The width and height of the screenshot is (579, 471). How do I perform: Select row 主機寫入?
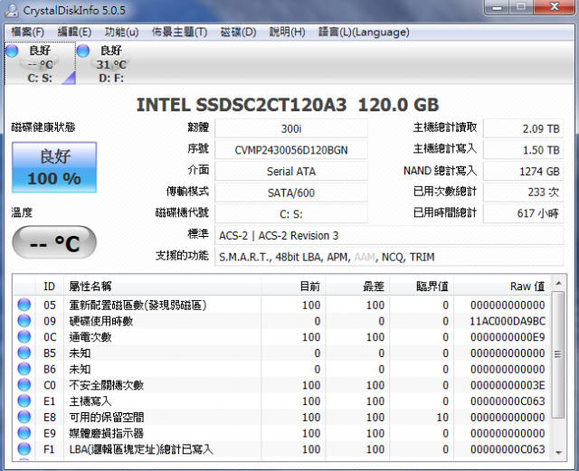click(x=282, y=400)
